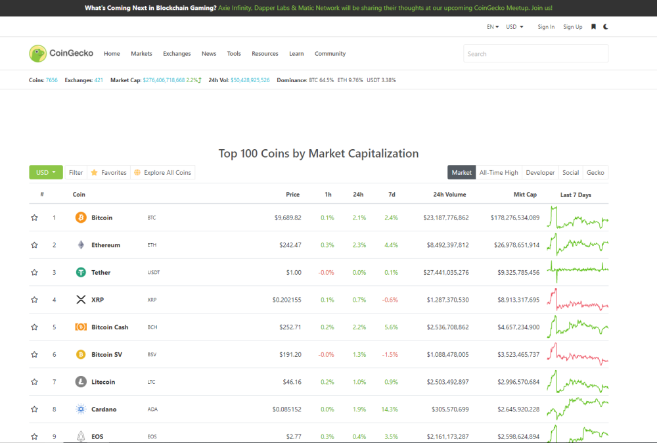Click the Bitcoin Cash icon
The image size is (657, 443).
click(x=81, y=327)
